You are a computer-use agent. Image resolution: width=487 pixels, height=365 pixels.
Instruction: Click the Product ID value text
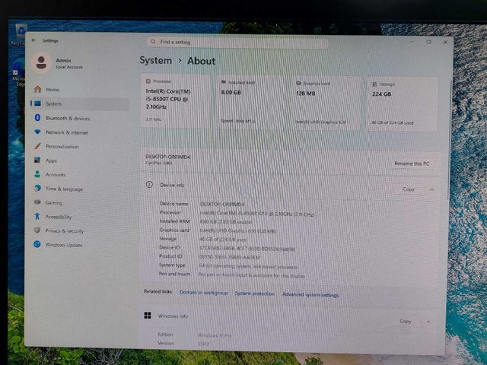(229, 257)
